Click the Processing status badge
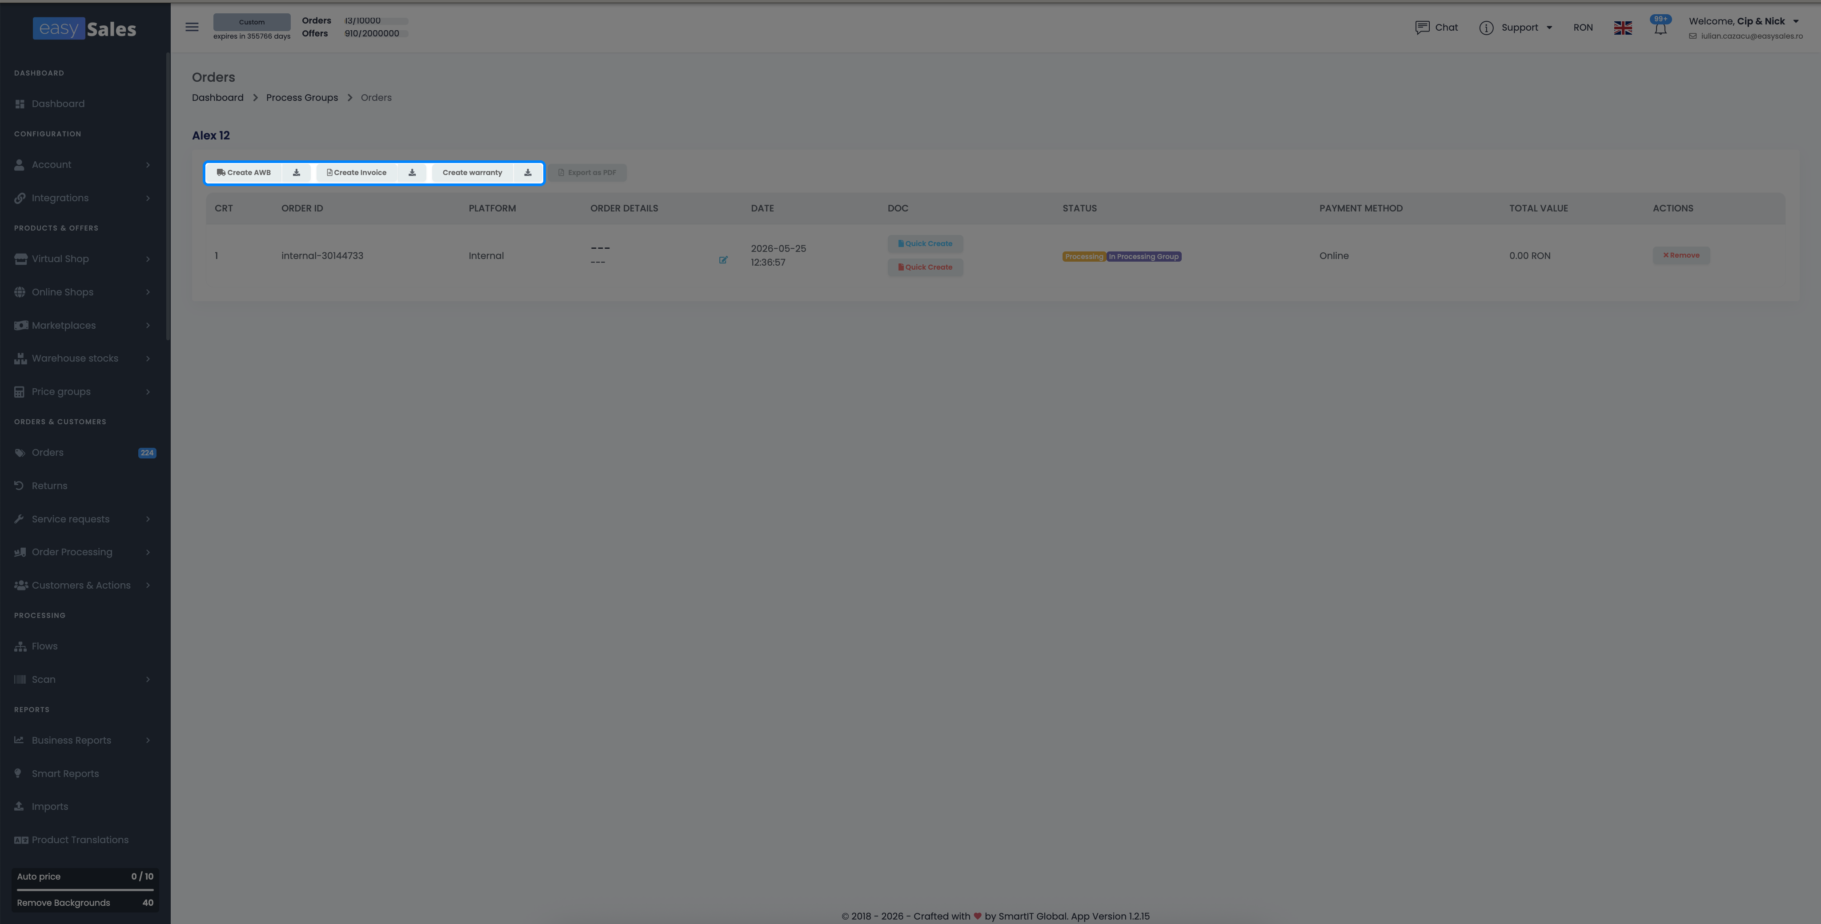1821x924 pixels. tap(1084, 256)
